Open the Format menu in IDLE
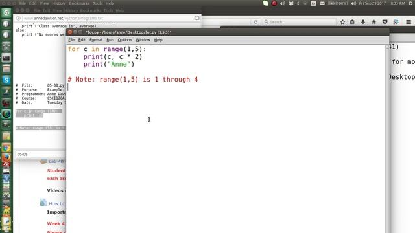The height and width of the screenshot is (233, 415). [x=96, y=40]
